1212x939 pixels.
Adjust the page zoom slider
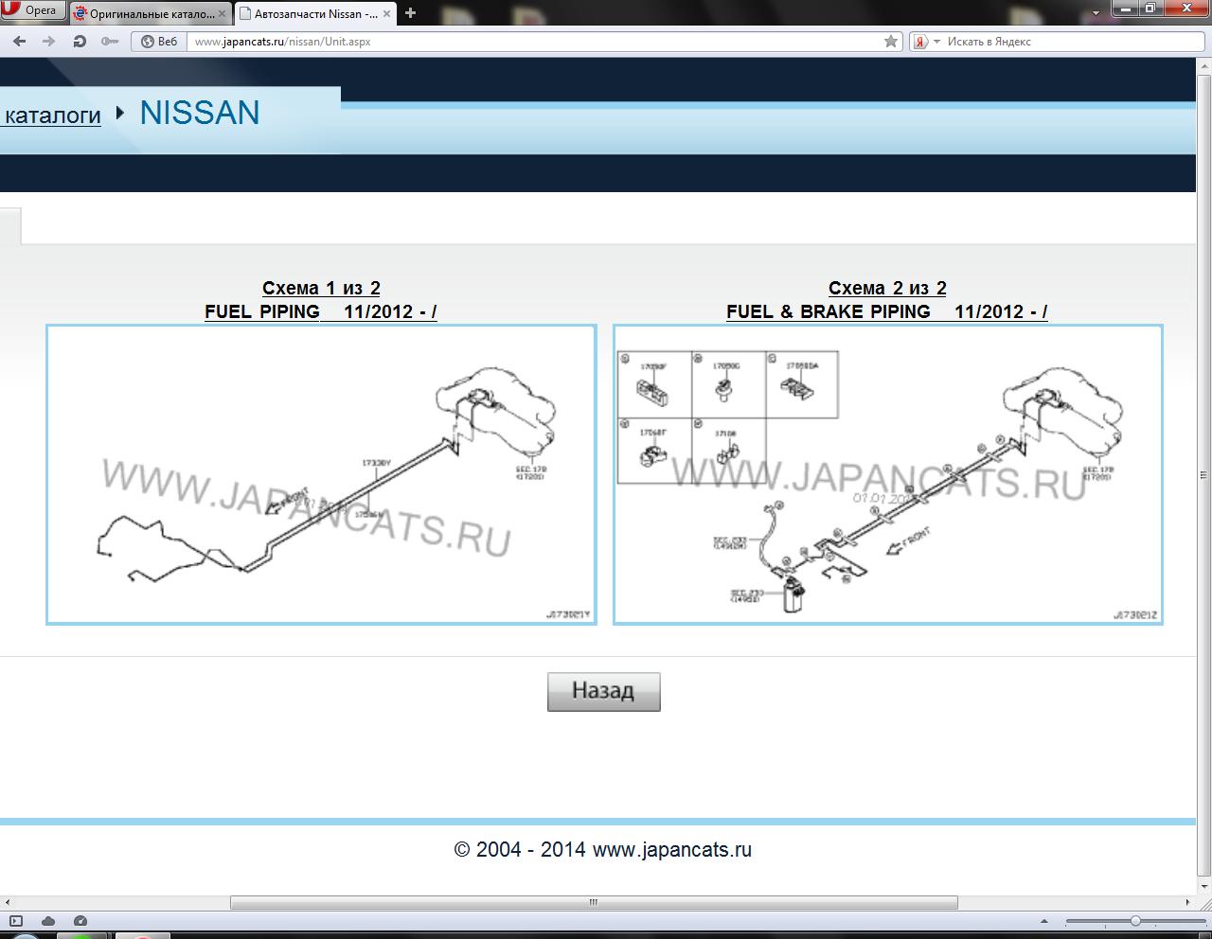[x=1134, y=921]
